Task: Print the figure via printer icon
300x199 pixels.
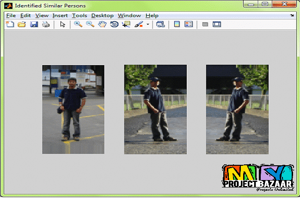Action: pyautogui.click(x=46, y=24)
